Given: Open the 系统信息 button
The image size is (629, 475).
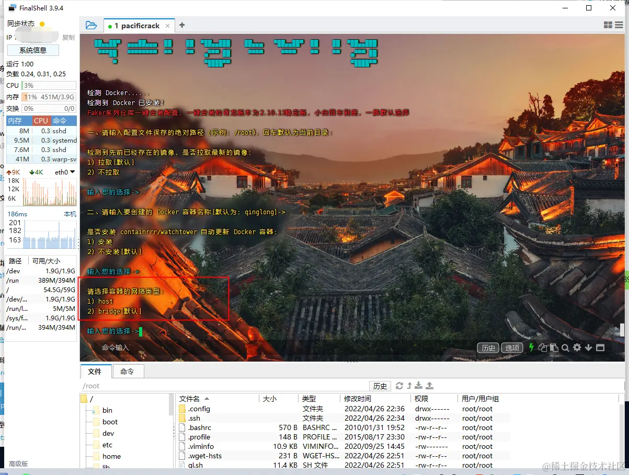Looking at the screenshot, I should [x=33, y=50].
